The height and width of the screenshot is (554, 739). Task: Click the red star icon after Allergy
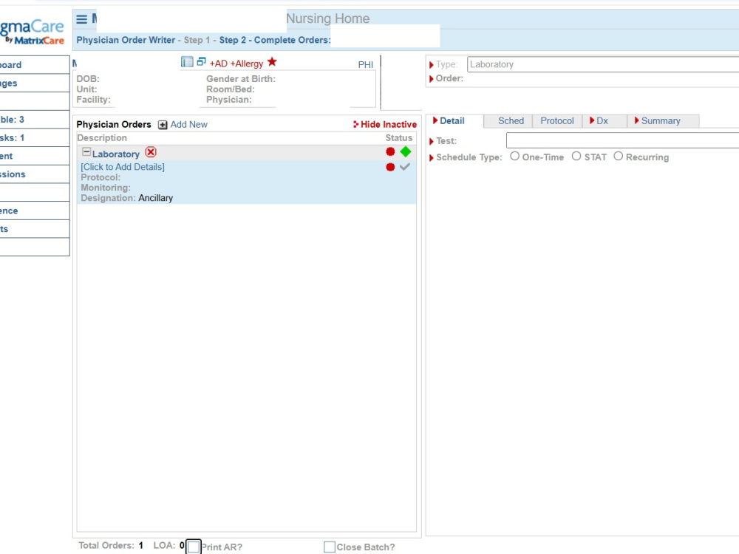(x=272, y=62)
